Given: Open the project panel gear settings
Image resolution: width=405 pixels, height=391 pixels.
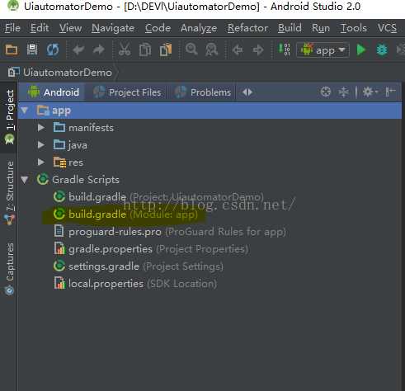Looking at the screenshot, I should (370, 92).
